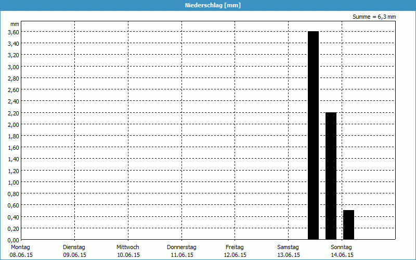The width and height of the screenshot is (416, 260).
Task: Click the tallest 3,60 mm precipitation bar
Action: [314, 135]
